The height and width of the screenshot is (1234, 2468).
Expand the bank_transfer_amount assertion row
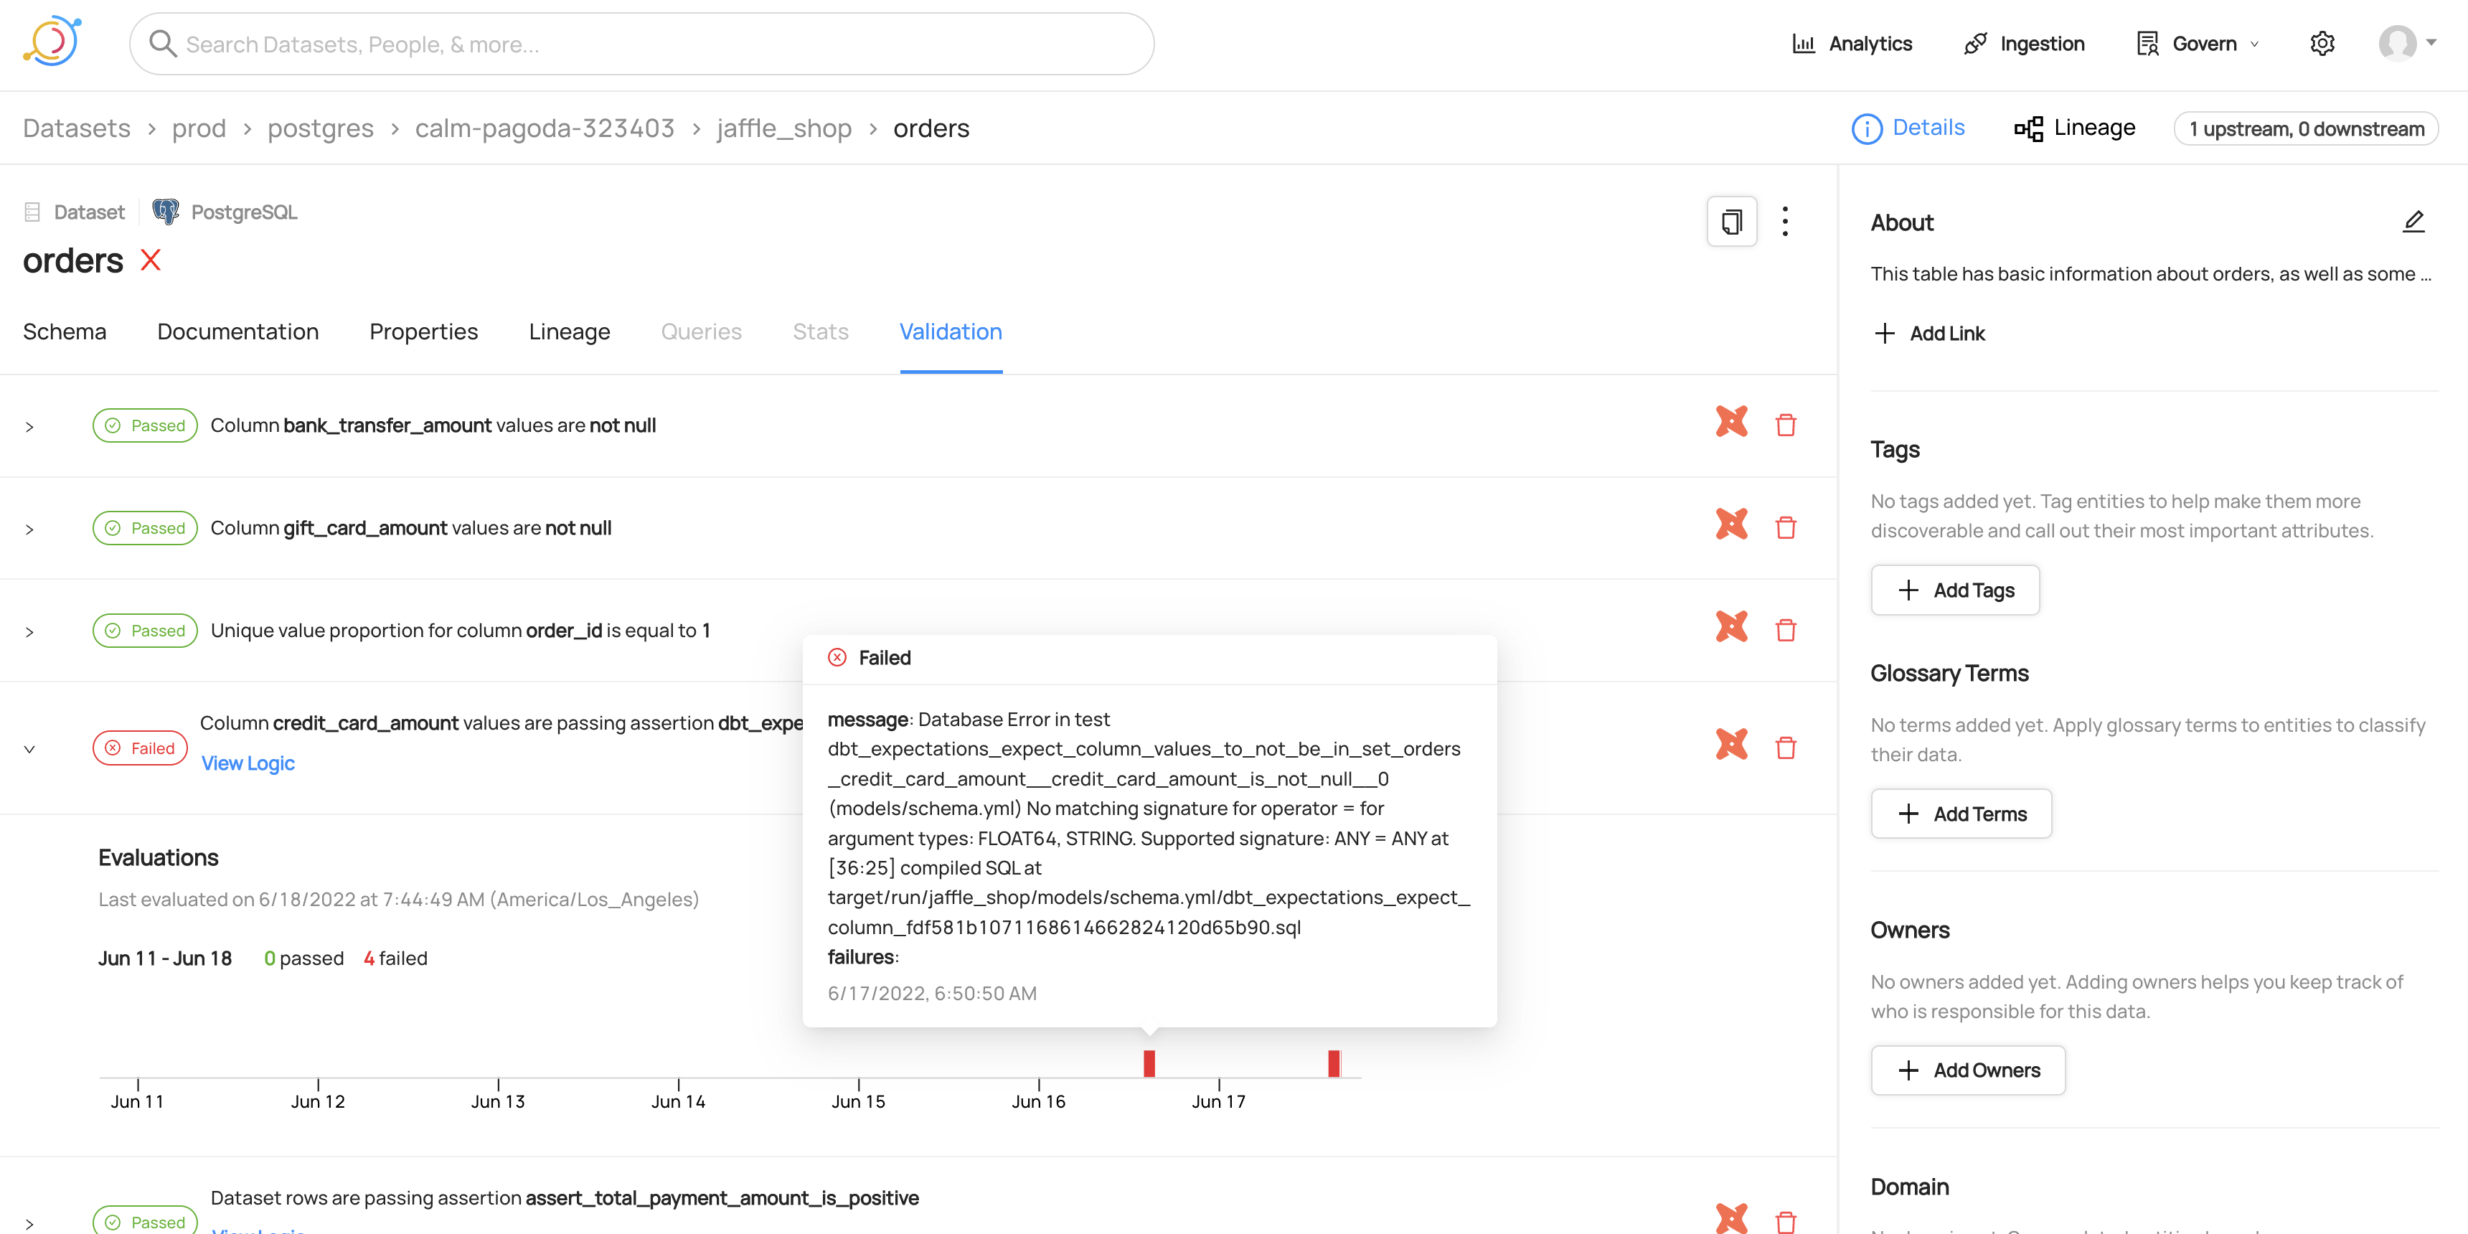tap(29, 428)
